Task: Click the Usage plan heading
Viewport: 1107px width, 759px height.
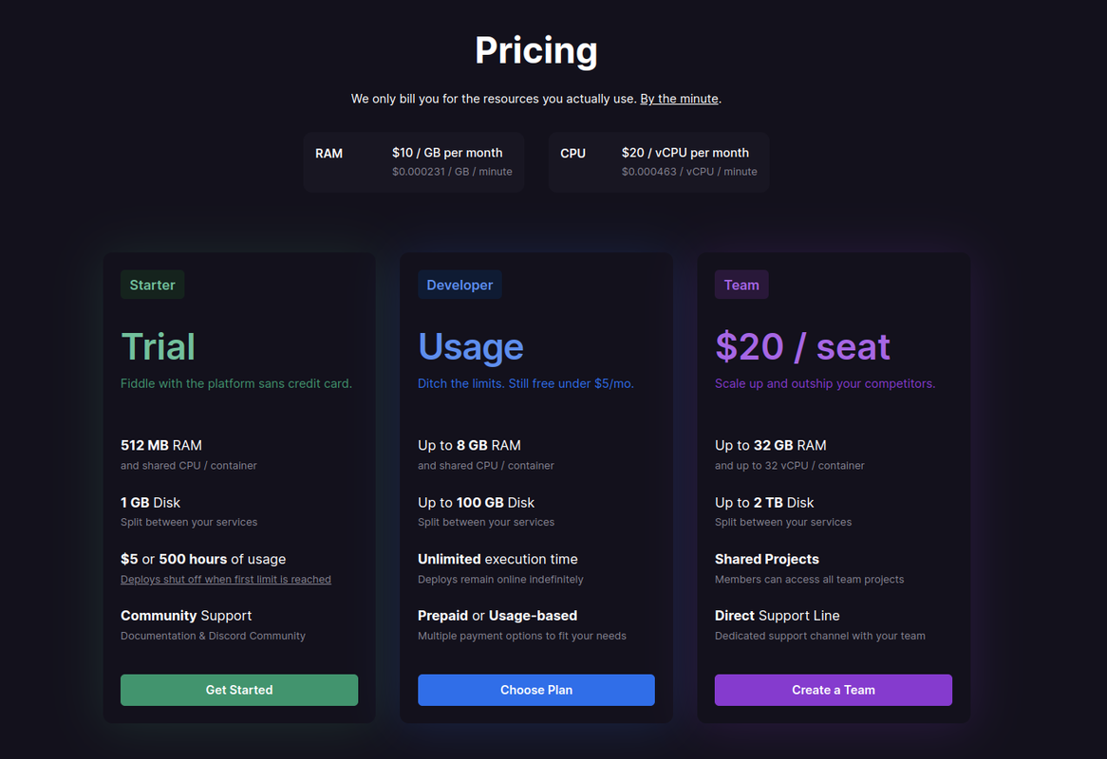Action: click(x=471, y=346)
